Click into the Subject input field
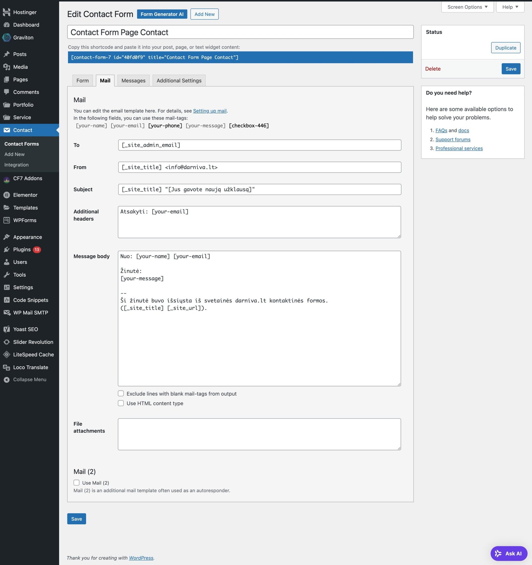 coord(259,189)
